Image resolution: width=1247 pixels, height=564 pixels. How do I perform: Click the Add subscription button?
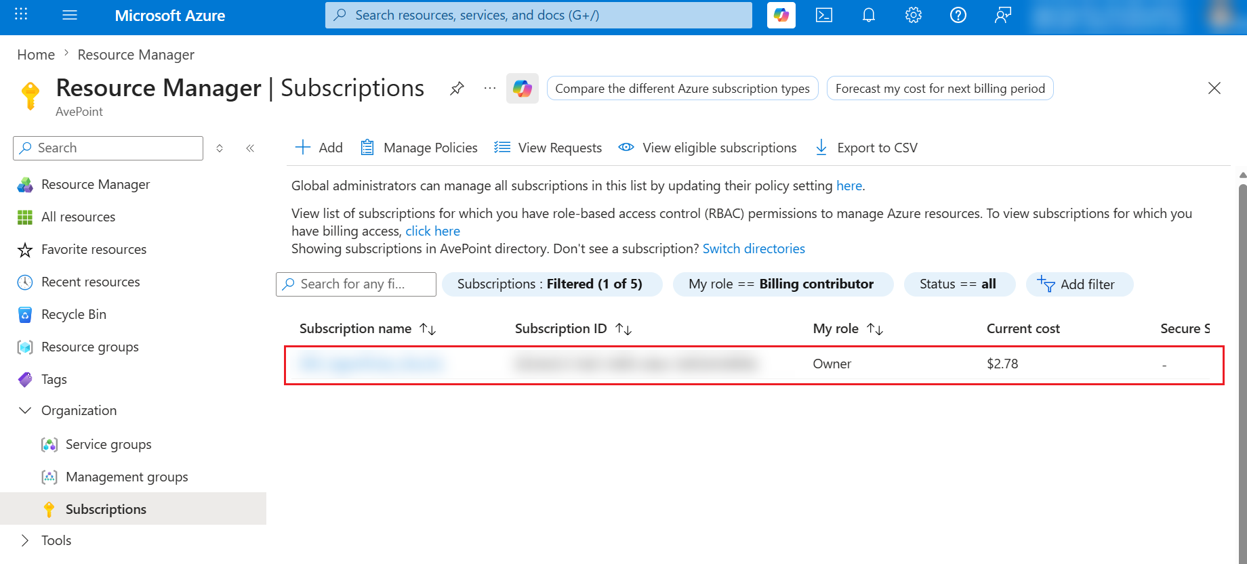pyautogui.click(x=319, y=148)
